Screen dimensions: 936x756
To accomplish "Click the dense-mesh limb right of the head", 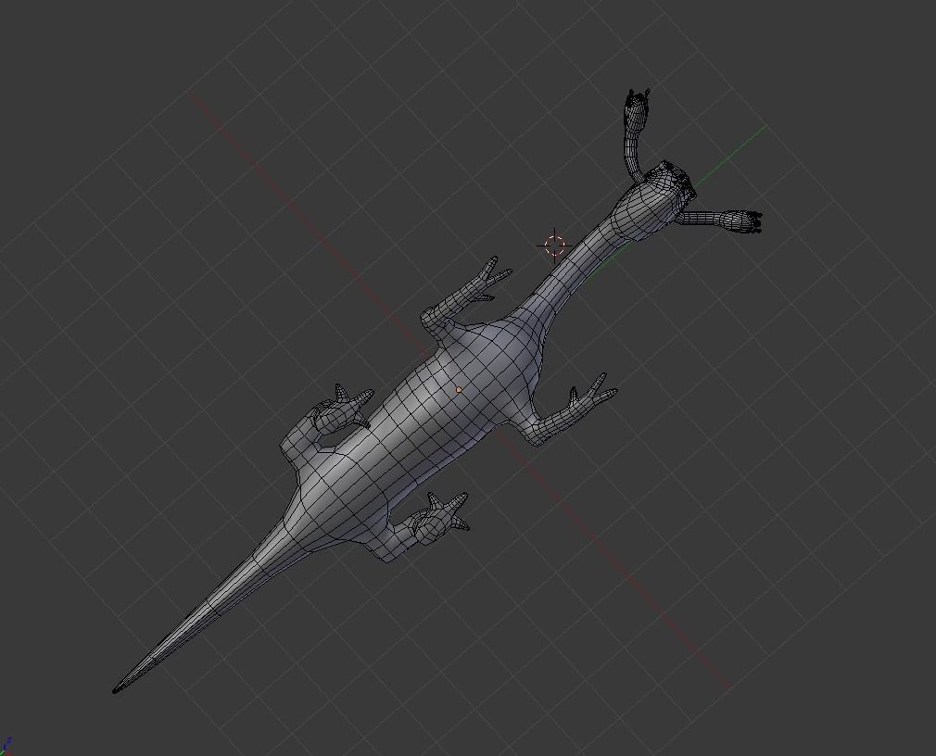I will point(719,220).
